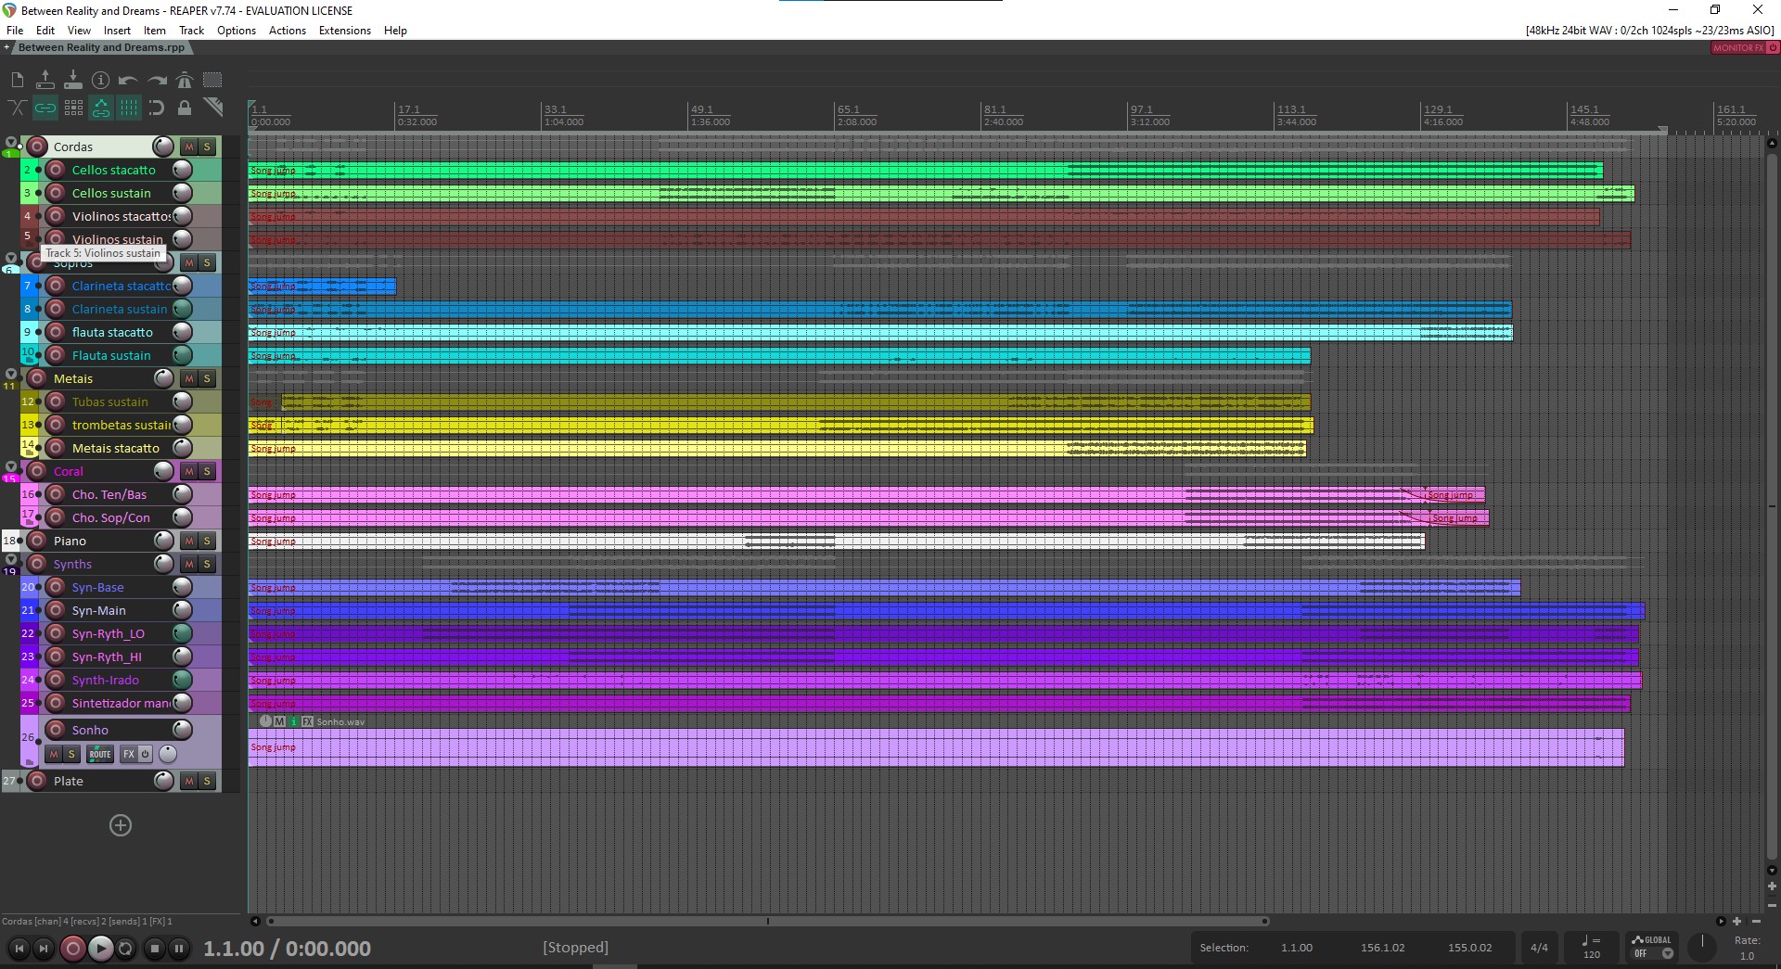The image size is (1781, 969).
Task: Toggle the Locking padlock icon
Action: click(x=185, y=108)
